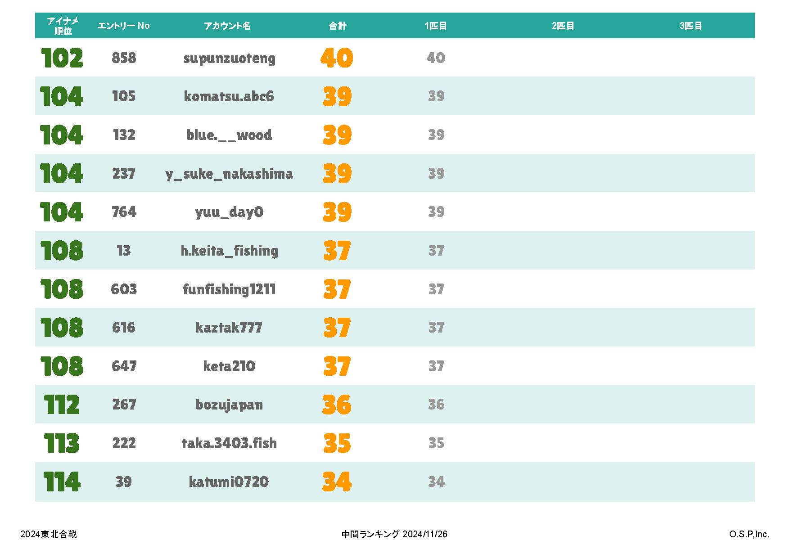790x558 pixels.
Task: Click the 2匹目 column header
Action: pos(563,26)
